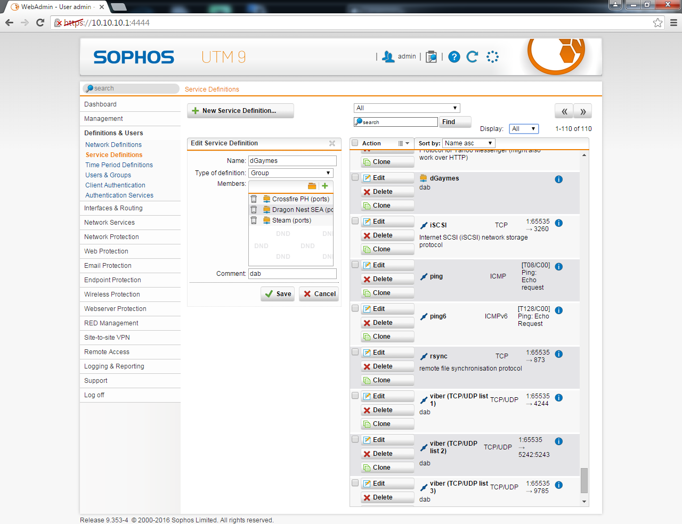Screen dimensions: 682x524
Task: Show info for viber list 2 entry
Action: click(559, 441)
